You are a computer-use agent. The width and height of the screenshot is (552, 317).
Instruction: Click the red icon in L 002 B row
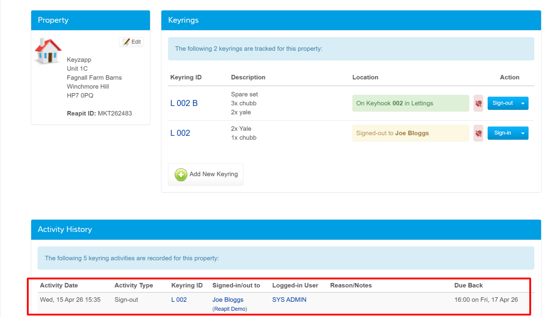coord(478,103)
